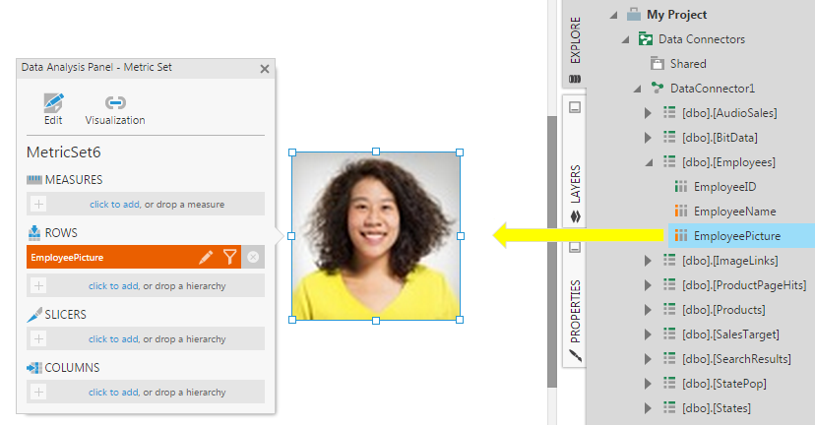Viewport: 815px width, 425px height.
Task: Click the [dbo].[Products] table icon
Action: click(669, 309)
